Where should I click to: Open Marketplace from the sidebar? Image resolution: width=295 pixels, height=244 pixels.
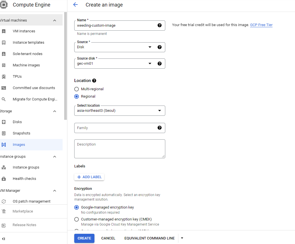point(23,211)
